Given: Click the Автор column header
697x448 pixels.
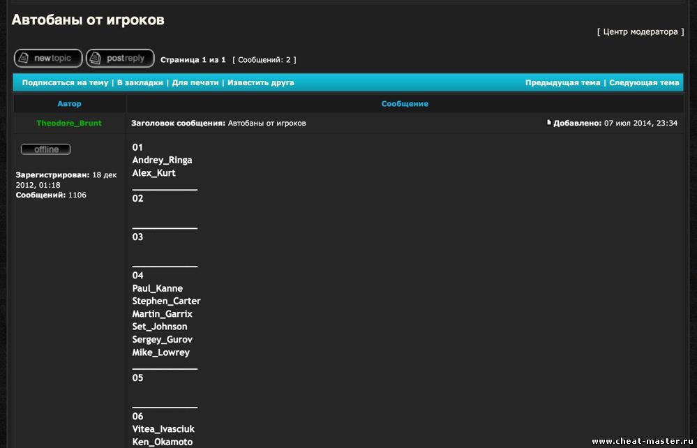Looking at the screenshot, I should [69, 103].
